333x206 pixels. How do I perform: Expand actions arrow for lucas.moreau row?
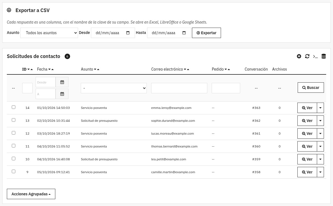click(320, 134)
